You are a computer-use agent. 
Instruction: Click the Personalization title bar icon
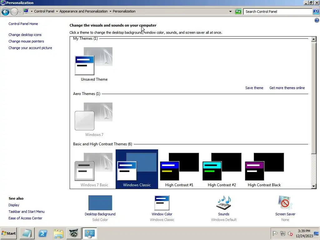click(x=3, y=2)
